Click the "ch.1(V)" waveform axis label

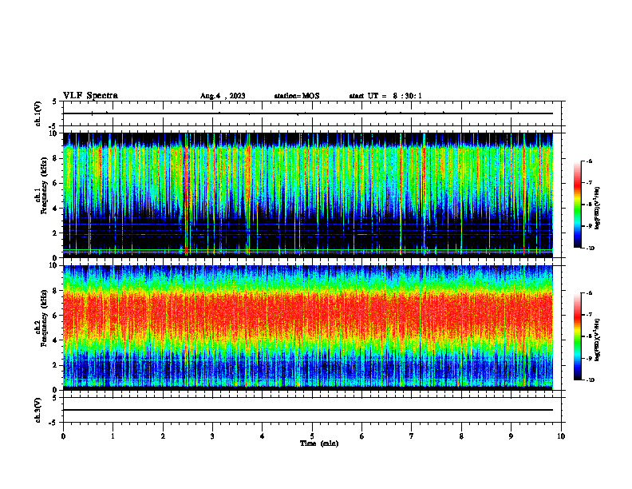pos(38,113)
